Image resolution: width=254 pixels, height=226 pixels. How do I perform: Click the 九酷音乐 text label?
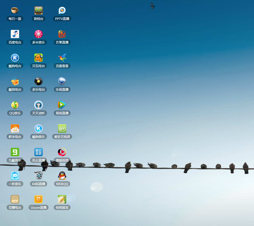tap(15, 160)
